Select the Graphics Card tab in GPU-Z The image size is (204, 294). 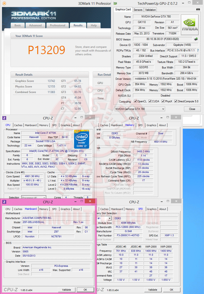coord(123,9)
